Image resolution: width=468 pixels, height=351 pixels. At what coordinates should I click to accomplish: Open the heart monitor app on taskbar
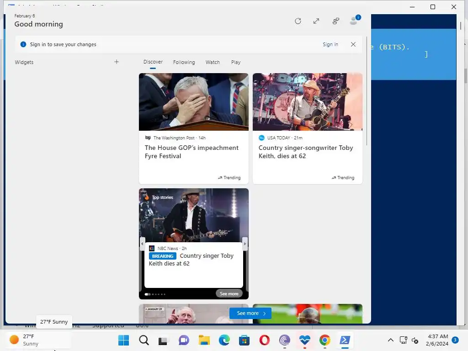pos(305,340)
